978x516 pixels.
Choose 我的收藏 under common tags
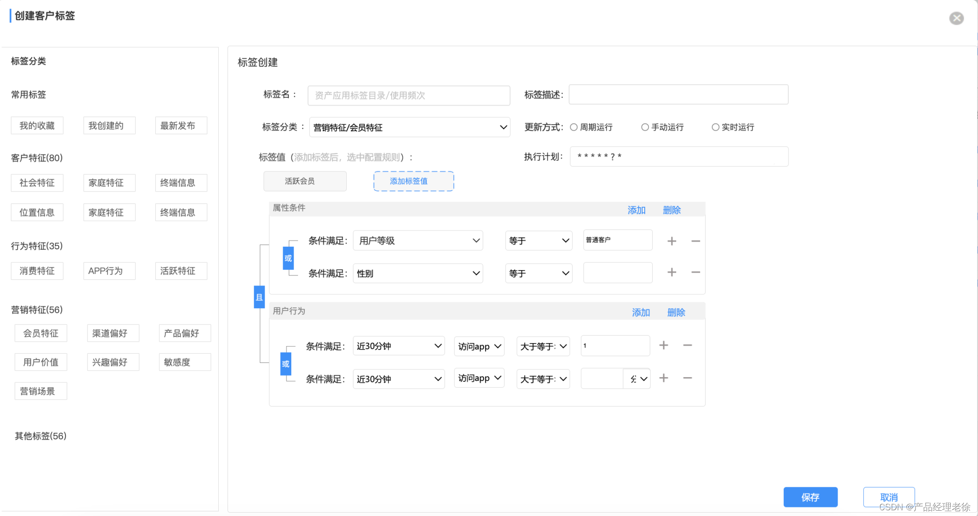click(x=37, y=126)
